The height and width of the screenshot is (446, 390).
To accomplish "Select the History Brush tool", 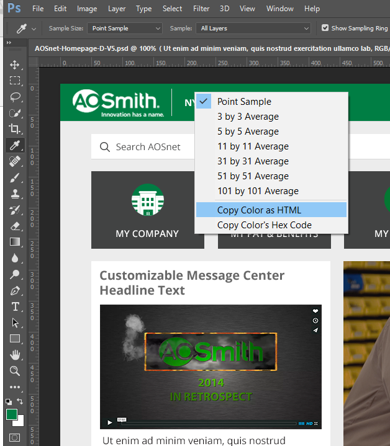I will (x=15, y=210).
